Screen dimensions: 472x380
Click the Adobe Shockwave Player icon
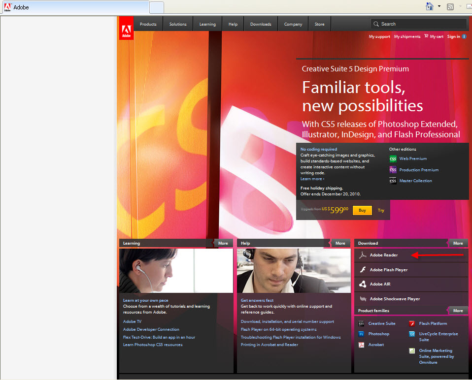363,299
